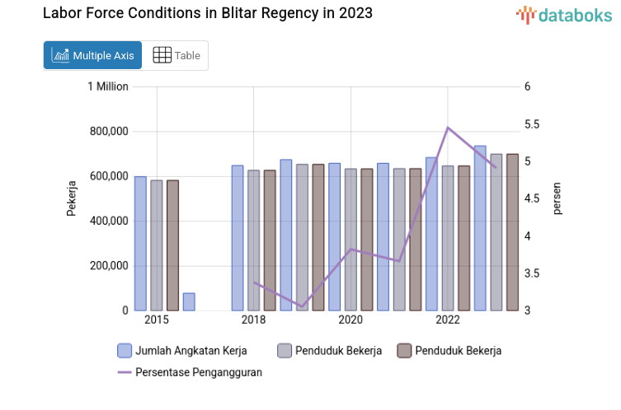This screenshot has width=621, height=410.
Task: Click the Multiple Axis chart icon
Action: 60,55
